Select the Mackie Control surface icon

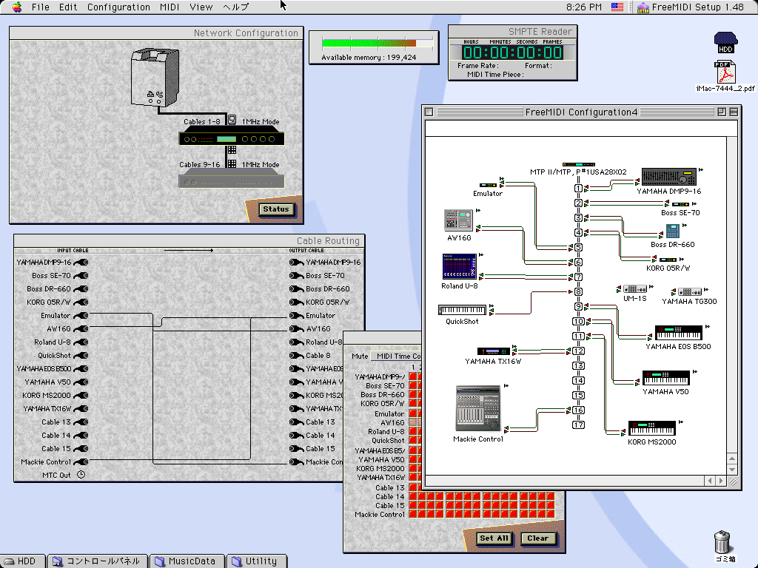click(x=478, y=408)
